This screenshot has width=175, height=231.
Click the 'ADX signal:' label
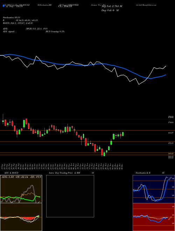click(x=9, y=31)
